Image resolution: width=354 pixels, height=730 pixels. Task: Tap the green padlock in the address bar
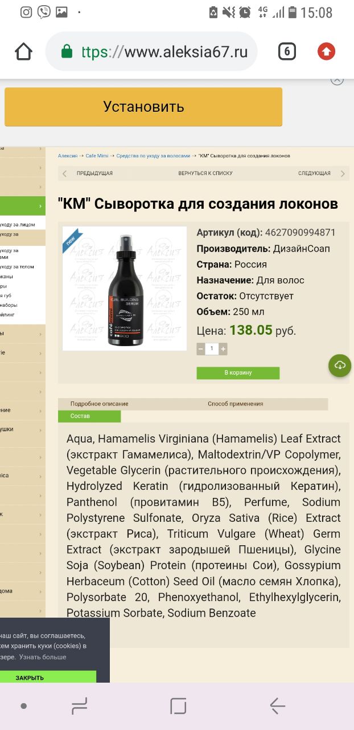coord(67,52)
